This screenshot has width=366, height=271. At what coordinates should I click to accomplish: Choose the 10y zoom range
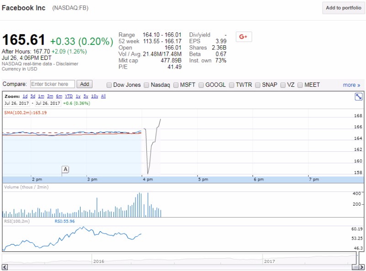(95, 96)
